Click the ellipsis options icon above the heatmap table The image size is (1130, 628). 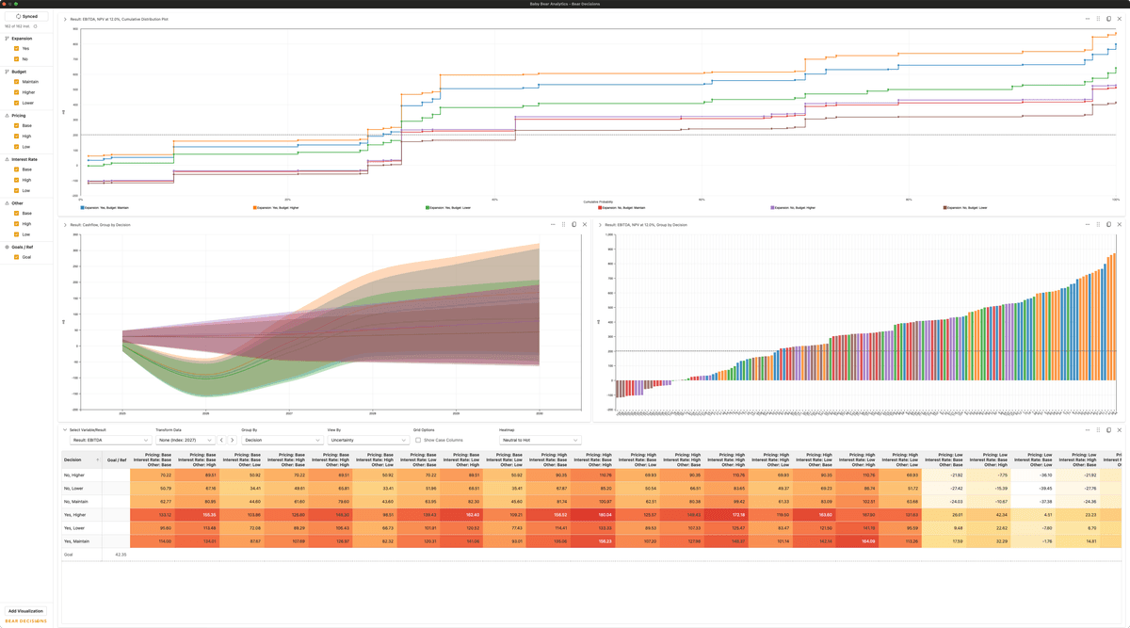pos(1088,429)
